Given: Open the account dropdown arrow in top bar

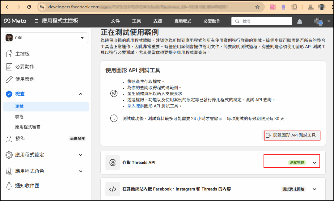Looking at the screenshot, I should (x=329, y=21).
